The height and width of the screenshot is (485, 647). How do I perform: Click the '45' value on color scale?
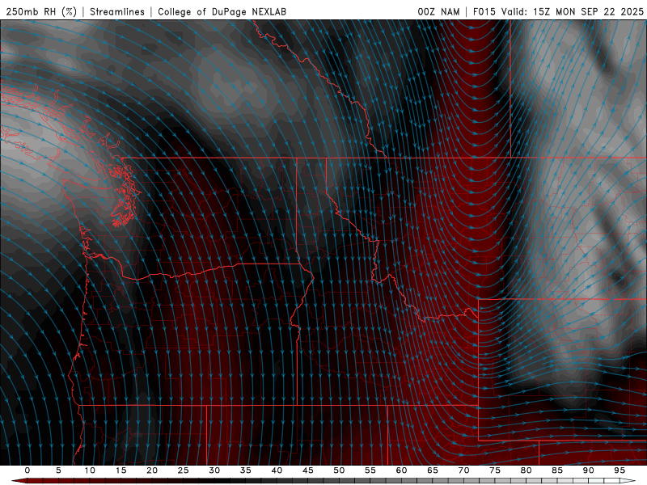(x=308, y=470)
